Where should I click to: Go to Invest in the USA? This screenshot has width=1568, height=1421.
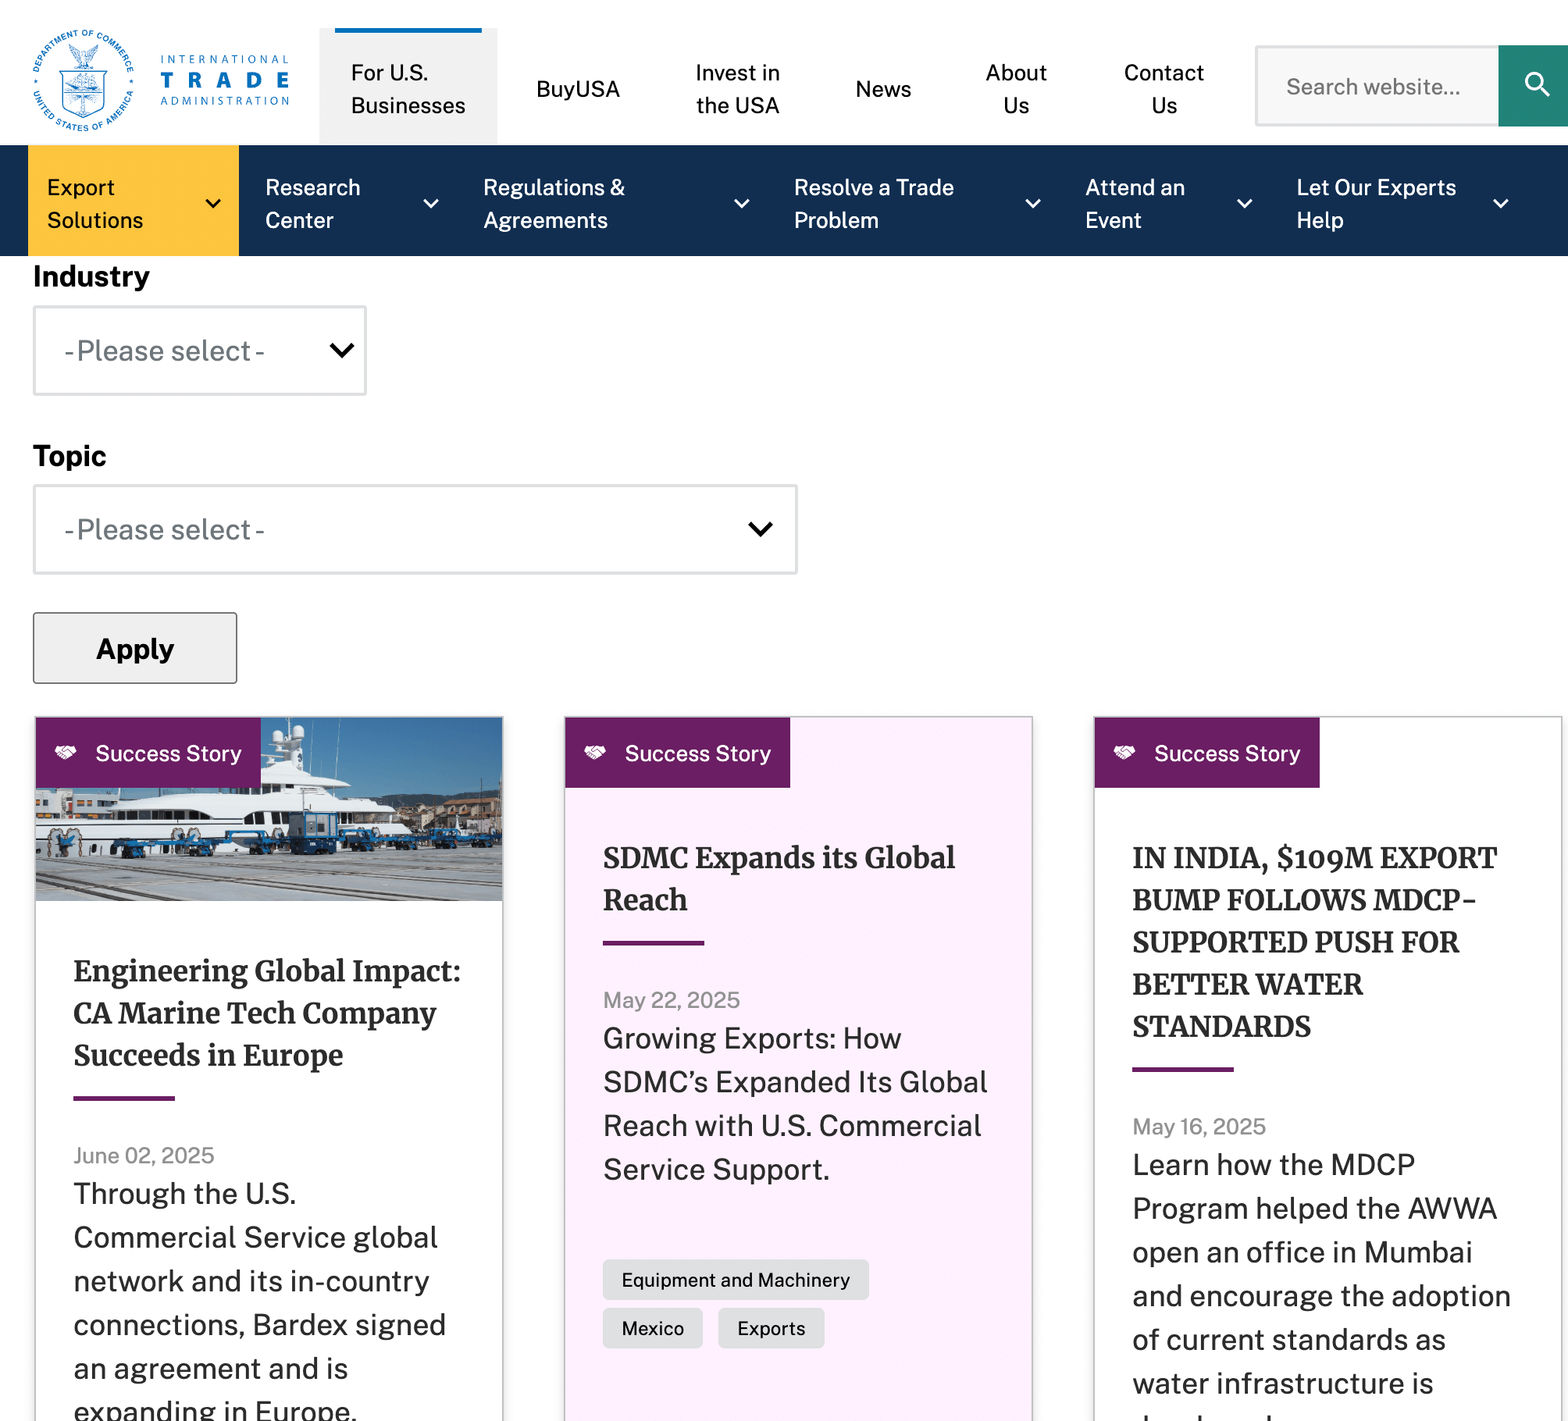(x=738, y=89)
